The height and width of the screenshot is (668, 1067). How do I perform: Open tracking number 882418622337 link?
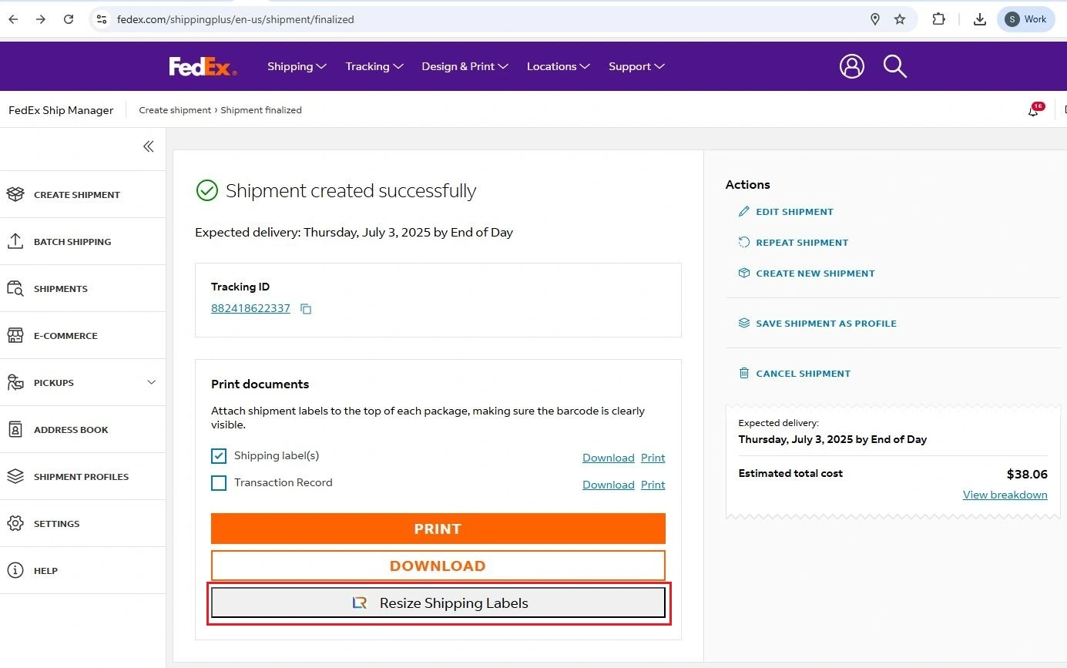(x=250, y=308)
